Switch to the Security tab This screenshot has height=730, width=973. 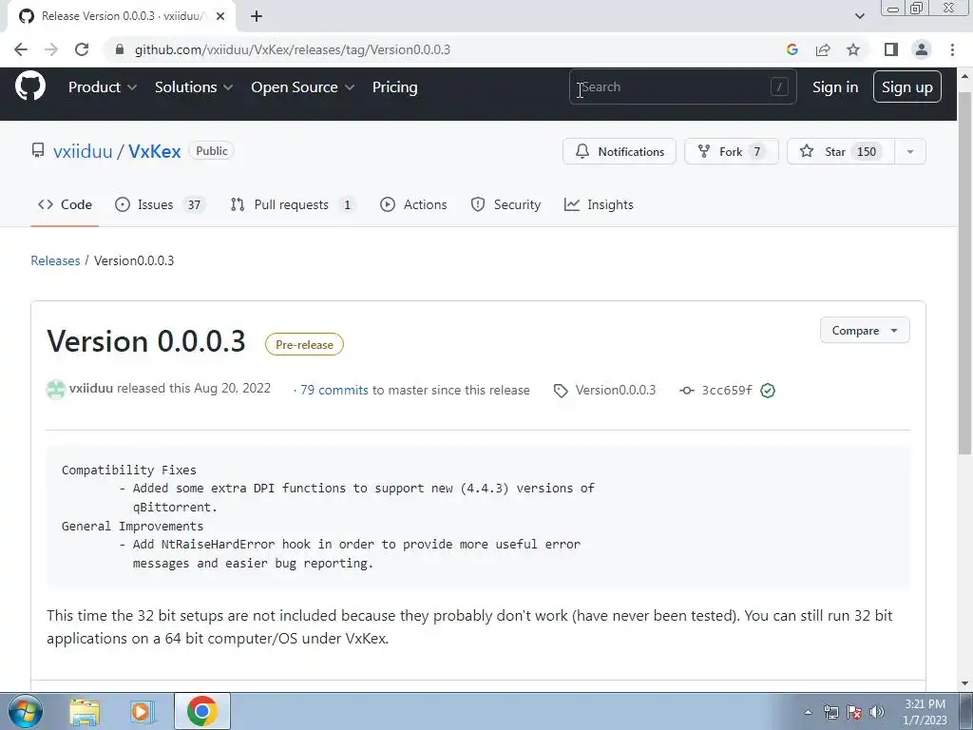(x=506, y=204)
